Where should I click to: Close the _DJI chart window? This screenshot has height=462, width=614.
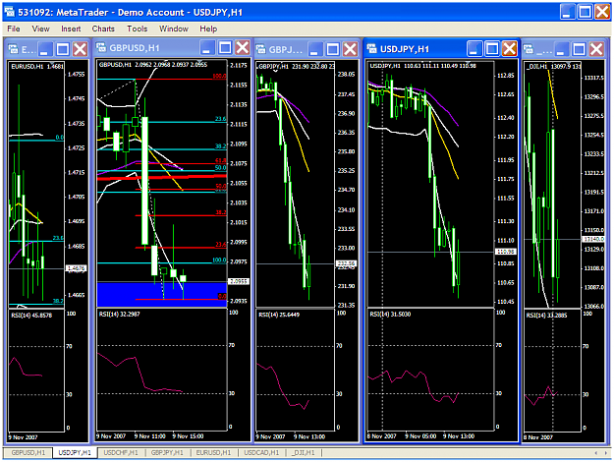596,49
